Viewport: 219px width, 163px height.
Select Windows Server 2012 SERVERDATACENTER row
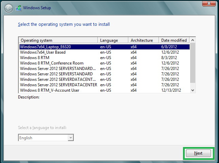[105, 85]
